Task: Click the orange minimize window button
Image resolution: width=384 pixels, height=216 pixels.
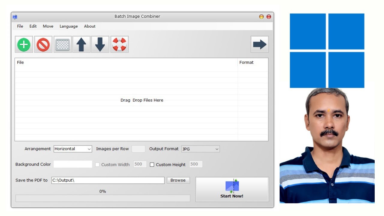Action: (x=261, y=17)
